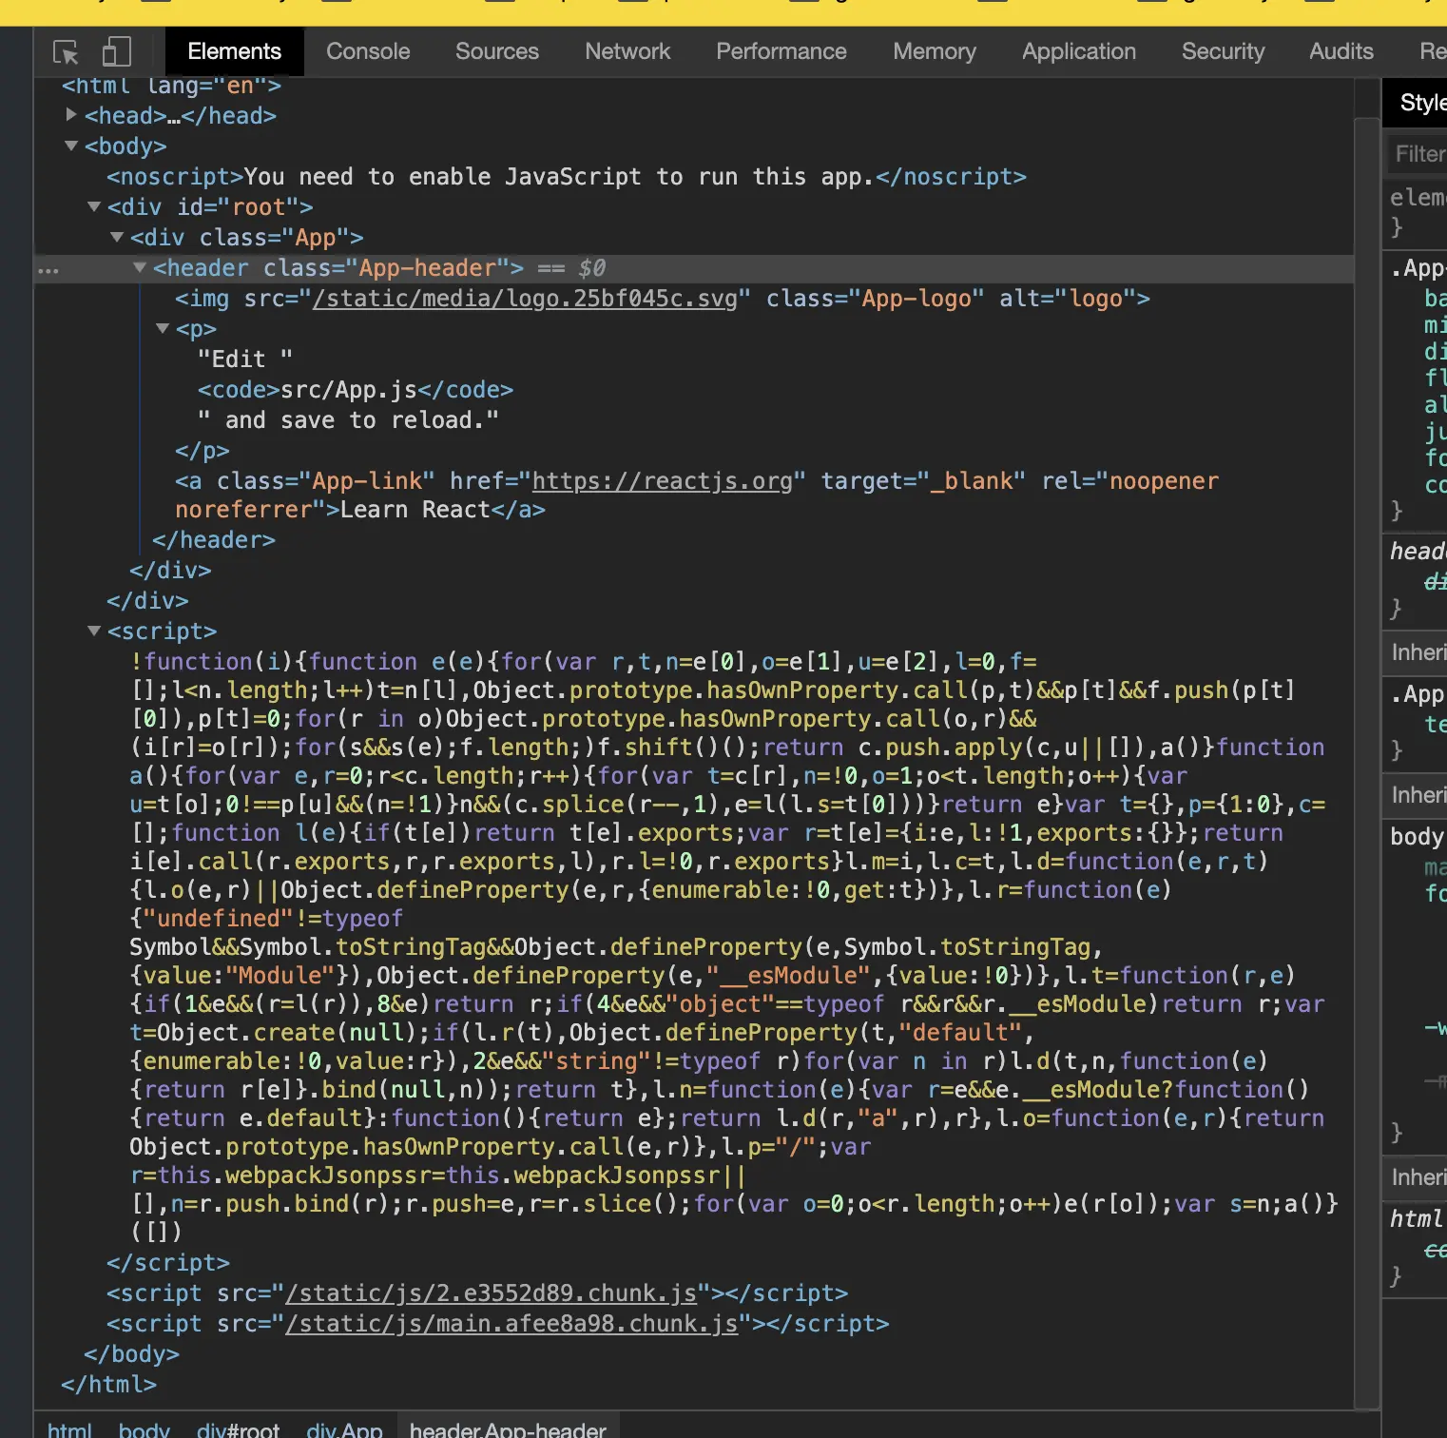Select the html lang="en" element line
This screenshot has width=1447, height=1438.
point(171,87)
